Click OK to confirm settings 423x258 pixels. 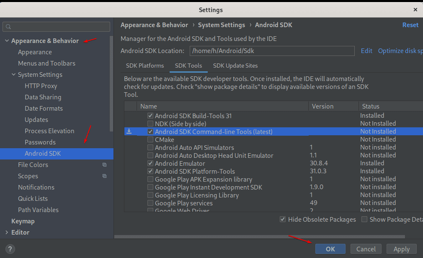330,249
